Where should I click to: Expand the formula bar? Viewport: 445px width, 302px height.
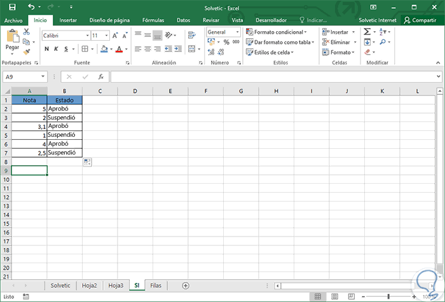(x=439, y=76)
